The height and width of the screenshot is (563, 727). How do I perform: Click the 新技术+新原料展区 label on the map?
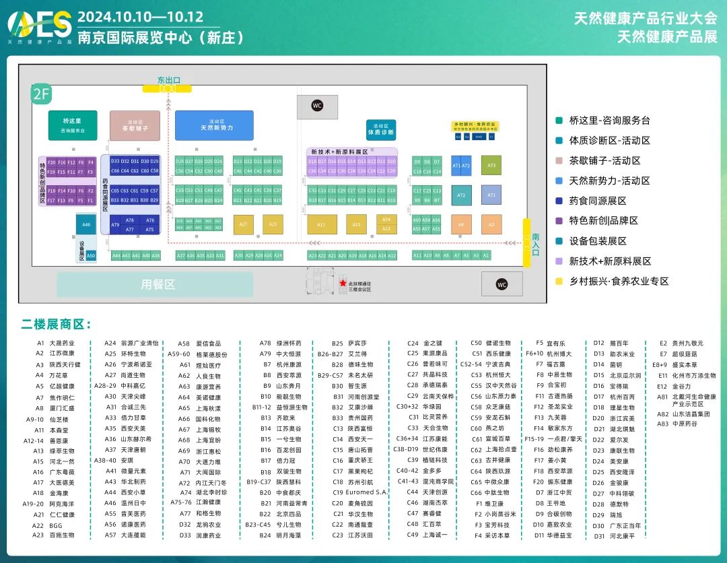click(x=339, y=152)
